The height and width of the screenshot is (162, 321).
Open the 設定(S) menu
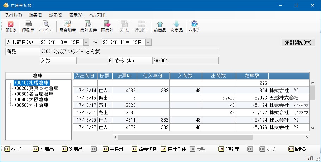[55, 15]
